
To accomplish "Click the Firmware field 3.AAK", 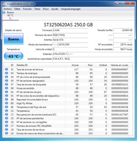I will (70, 30).
